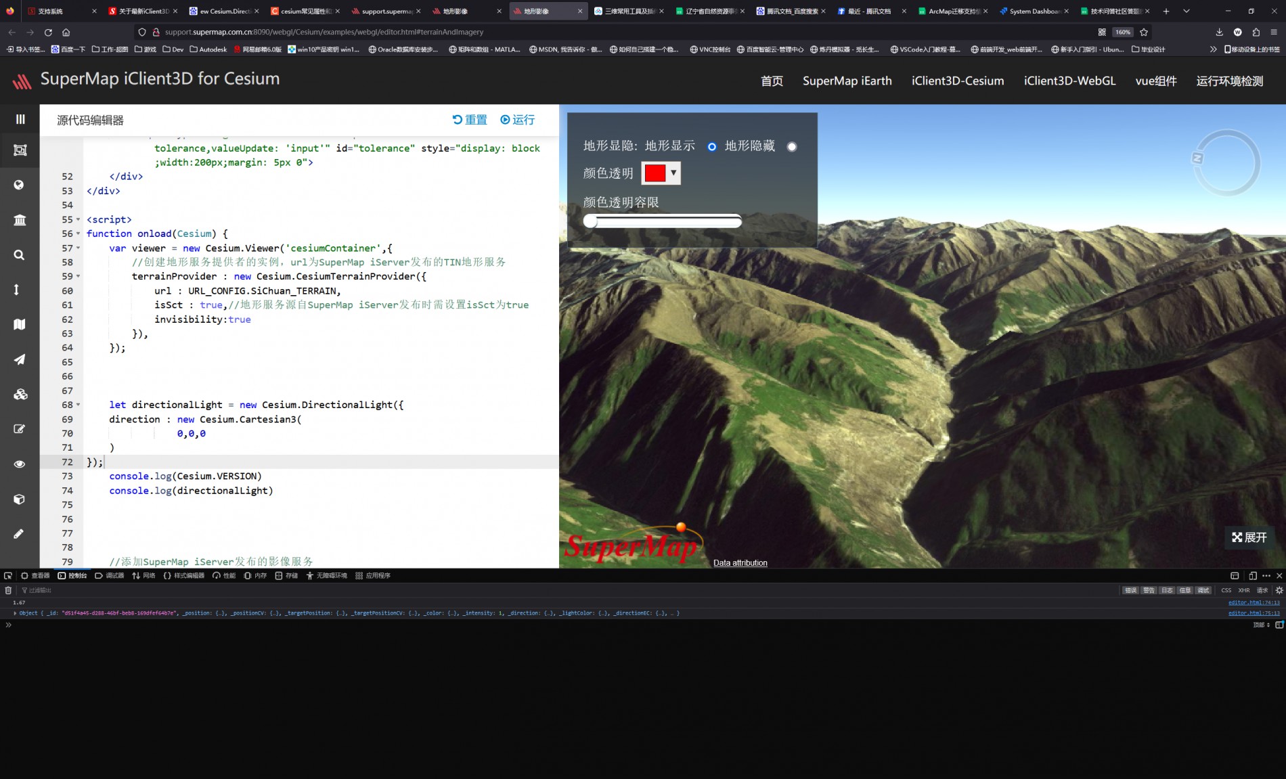Open SuperMap iEarth nav item

(x=847, y=81)
